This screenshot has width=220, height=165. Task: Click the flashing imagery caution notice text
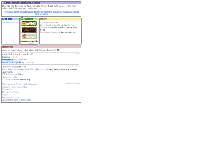(x=43, y=13)
